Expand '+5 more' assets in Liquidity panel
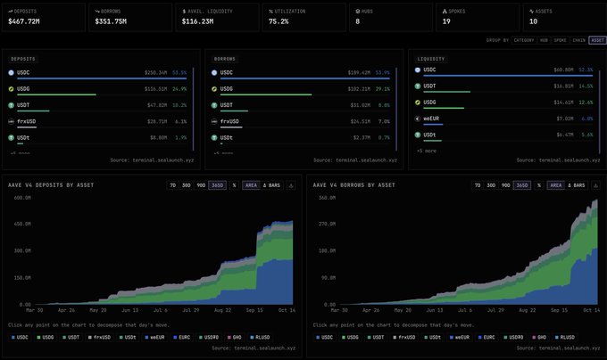This screenshot has width=607, height=360. [x=426, y=151]
